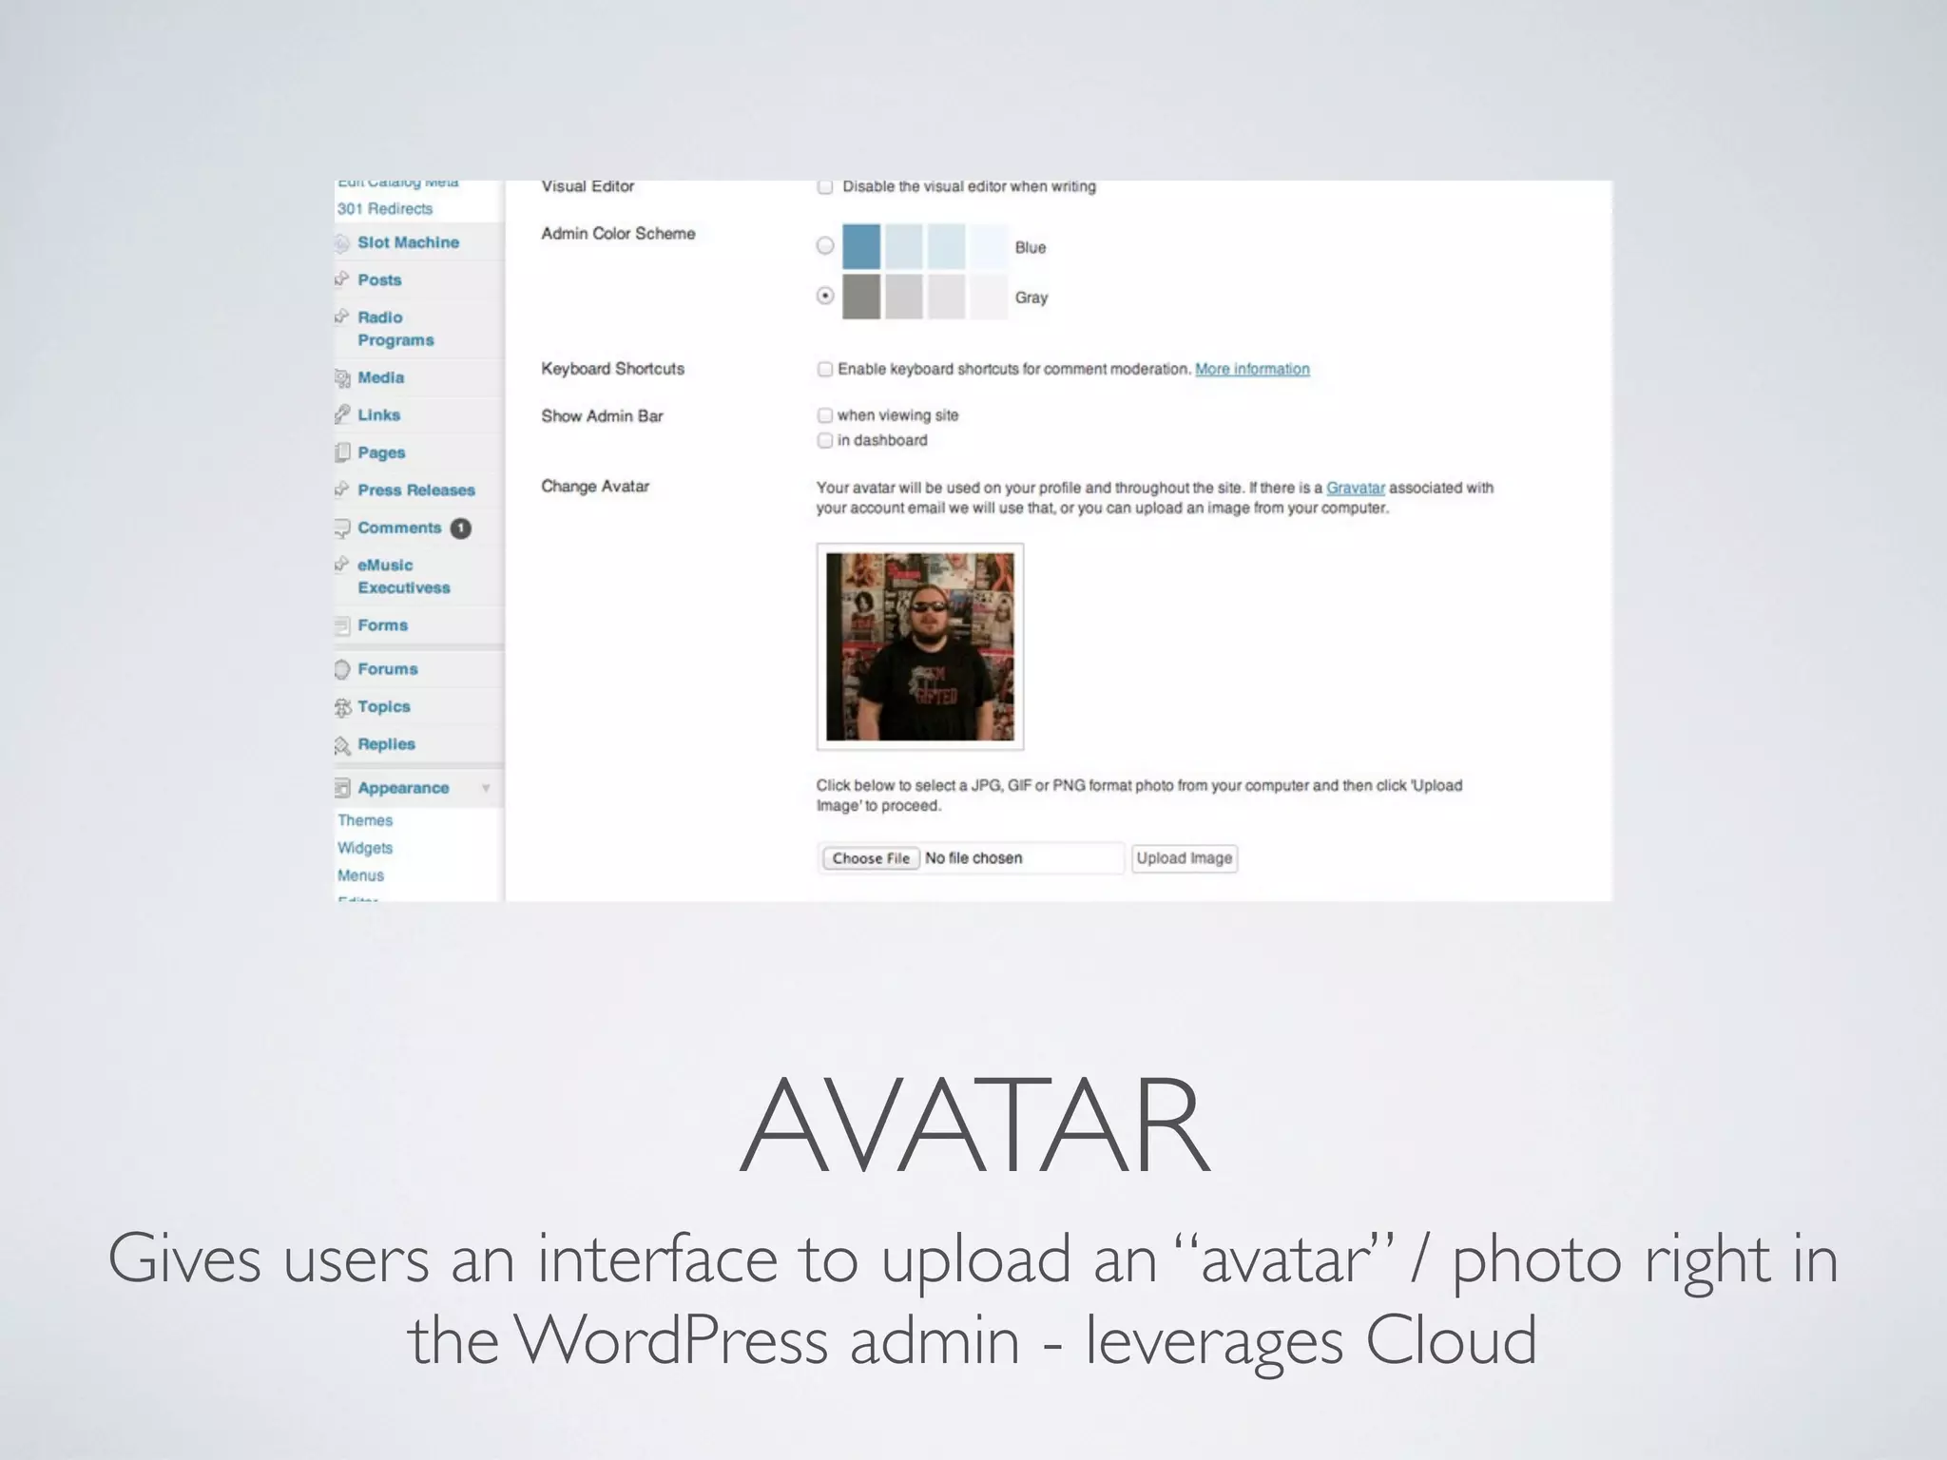Click the Forums icon in sidebar

[x=342, y=670]
